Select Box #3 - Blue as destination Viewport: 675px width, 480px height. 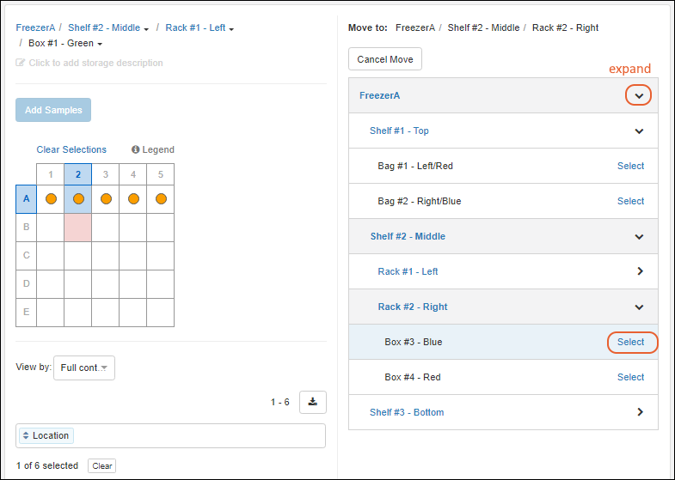(x=630, y=342)
